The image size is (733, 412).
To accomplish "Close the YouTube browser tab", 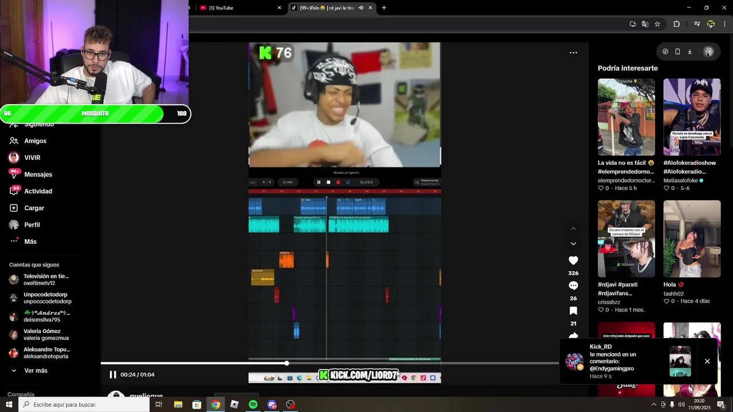I will pos(279,8).
